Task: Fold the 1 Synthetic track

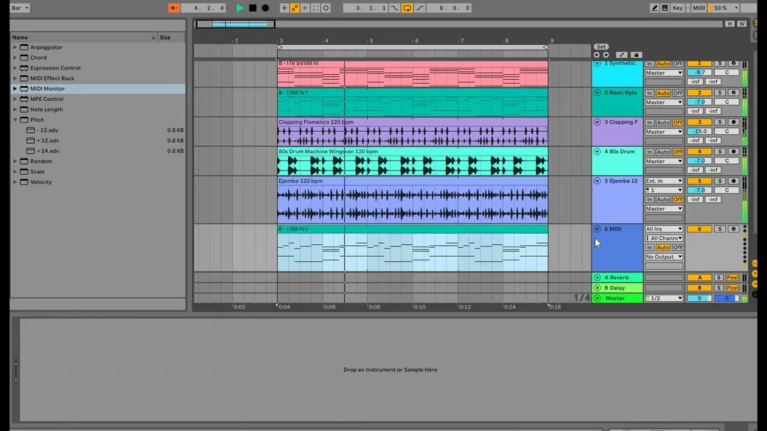Action: coord(597,63)
